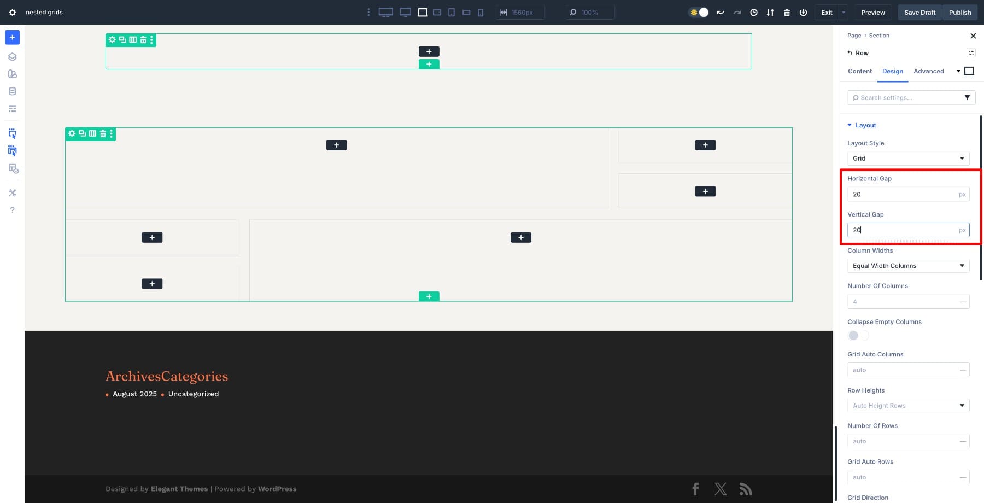Open the Column Widths dropdown

coord(907,266)
